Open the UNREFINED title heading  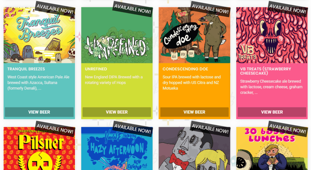pyautogui.click(x=96, y=69)
